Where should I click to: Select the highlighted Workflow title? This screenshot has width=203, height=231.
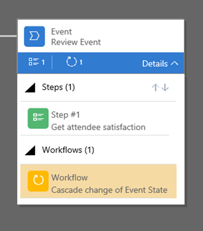tap(69, 177)
